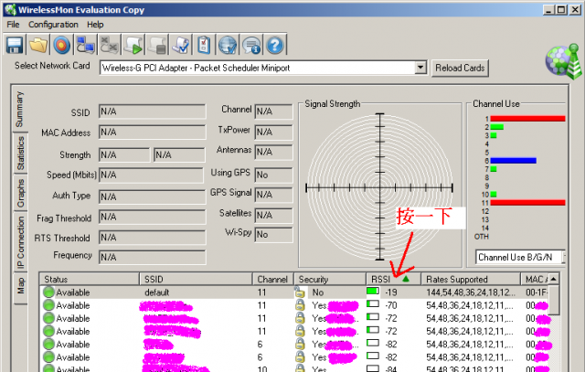This screenshot has width=585, height=372.
Task: Click the '-70' RSSI value
Action: point(391,305)
